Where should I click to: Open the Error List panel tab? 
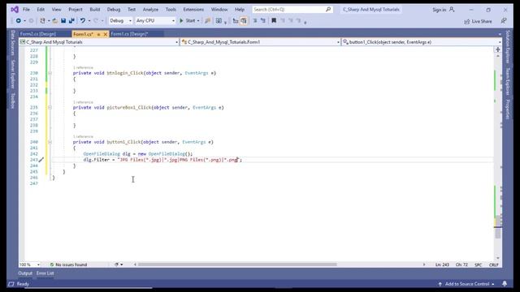coord(45,273)
